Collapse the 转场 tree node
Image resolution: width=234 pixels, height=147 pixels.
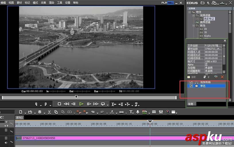click(x=194, y=26)
